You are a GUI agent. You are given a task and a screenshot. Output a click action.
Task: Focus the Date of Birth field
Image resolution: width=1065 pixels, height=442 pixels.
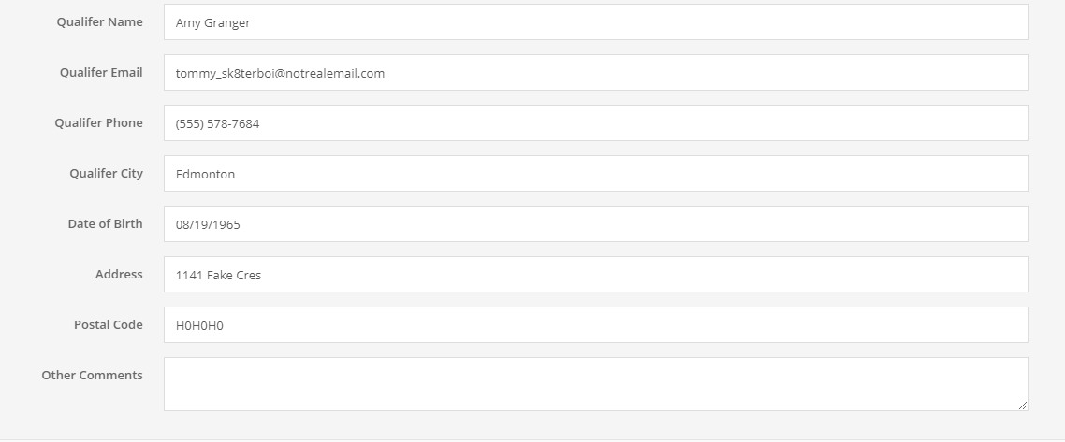point(595,224)
